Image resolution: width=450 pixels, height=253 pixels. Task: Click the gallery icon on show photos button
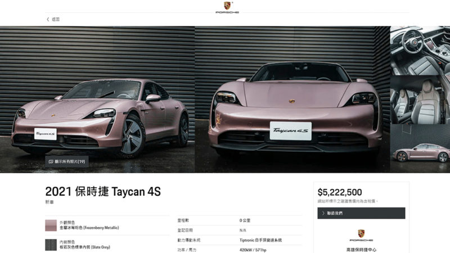pos(51,161)
